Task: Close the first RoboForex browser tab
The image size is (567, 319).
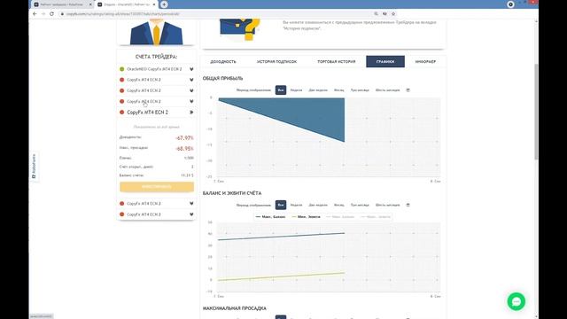Action: 90,4
